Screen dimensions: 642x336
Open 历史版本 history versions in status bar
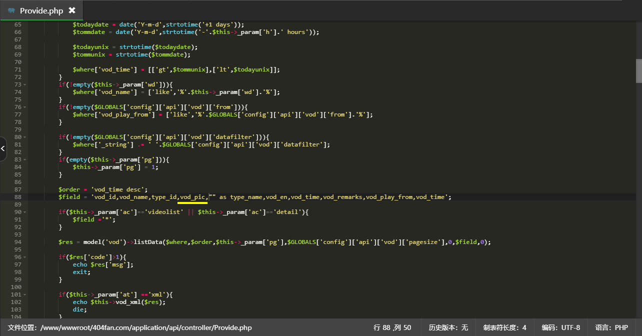click(x=448, y=327)
